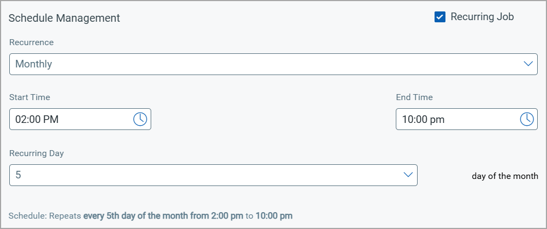Click the Schedule Management heading
The width and height of the screenshot is (547, 229).
coord(64,18)
